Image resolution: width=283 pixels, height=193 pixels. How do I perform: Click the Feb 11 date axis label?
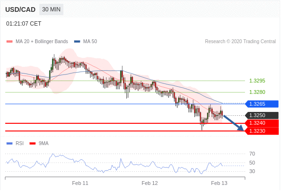[80, 183]
